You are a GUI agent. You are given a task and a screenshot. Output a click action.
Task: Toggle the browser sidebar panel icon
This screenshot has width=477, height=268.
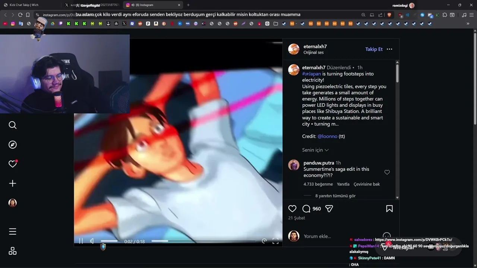pos(452,15)
